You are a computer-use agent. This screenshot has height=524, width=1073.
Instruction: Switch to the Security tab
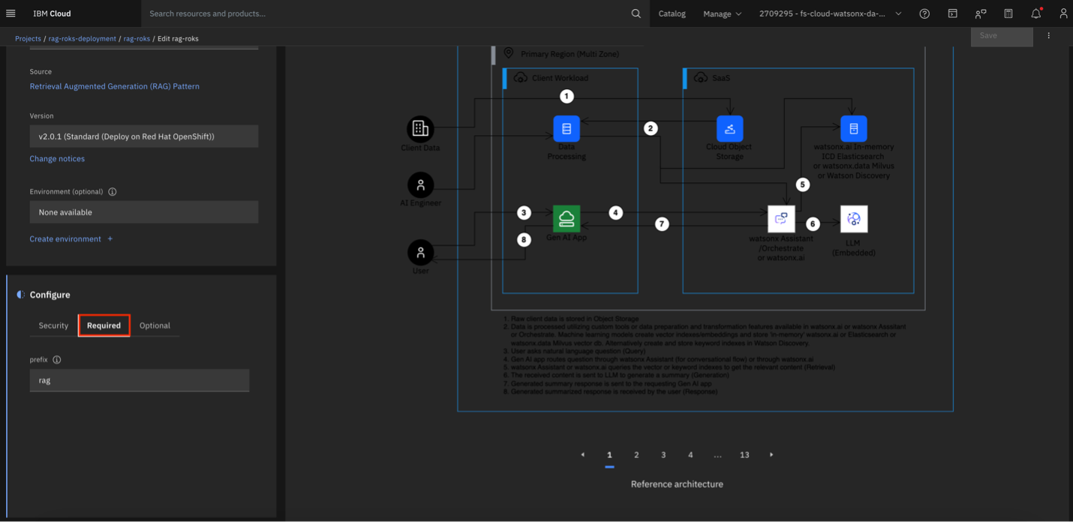[x=53, y=325]
